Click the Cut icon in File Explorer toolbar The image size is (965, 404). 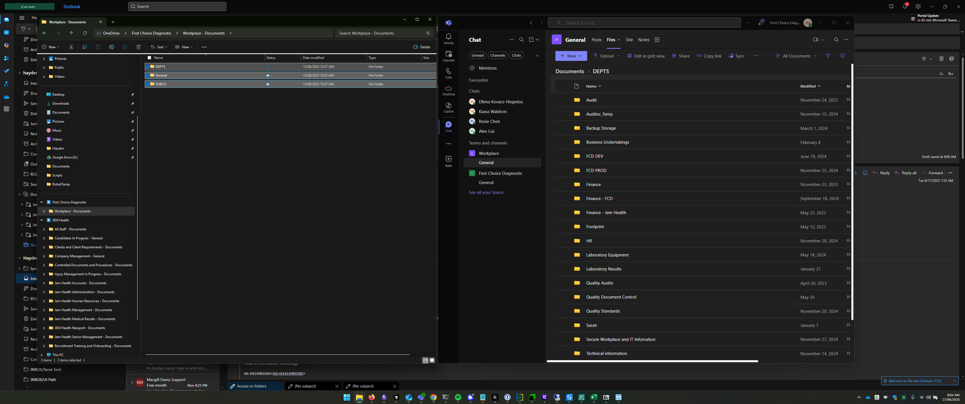(71, 47)
